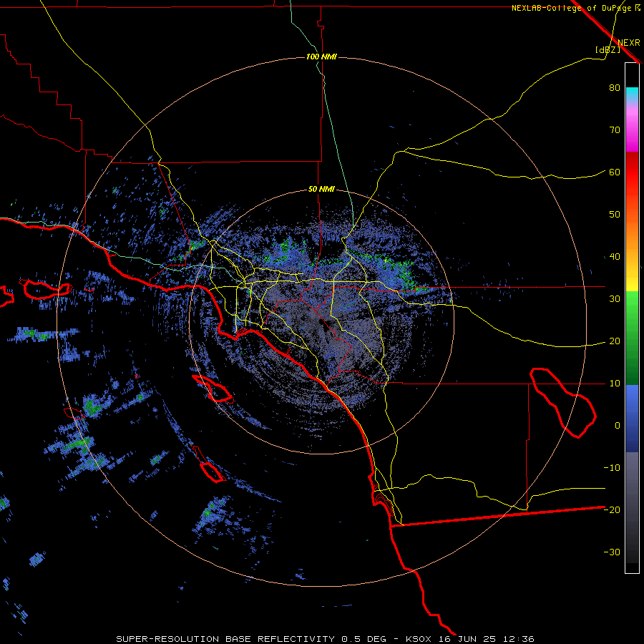The height and width of the screenshot is (644, 644).
Task: Click the -20 value on the dBZ scale
Action: tap(612, 510)
